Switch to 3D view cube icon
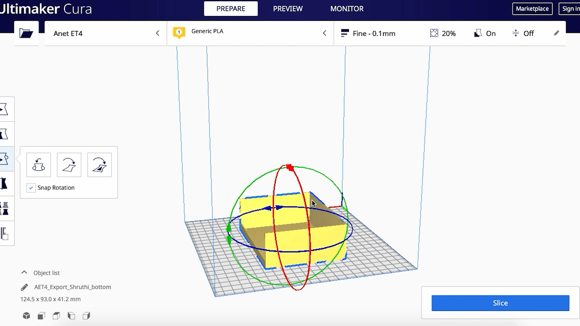The image size is (580, 326). pos(26,316)
